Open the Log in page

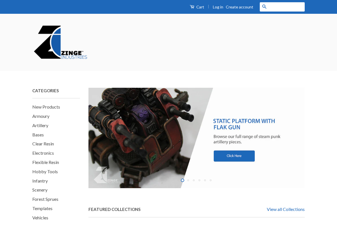point(218,6)
